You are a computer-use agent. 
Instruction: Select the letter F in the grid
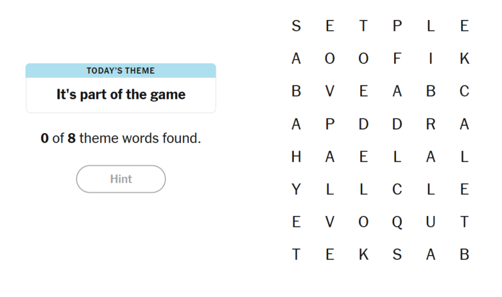[397, 58]
